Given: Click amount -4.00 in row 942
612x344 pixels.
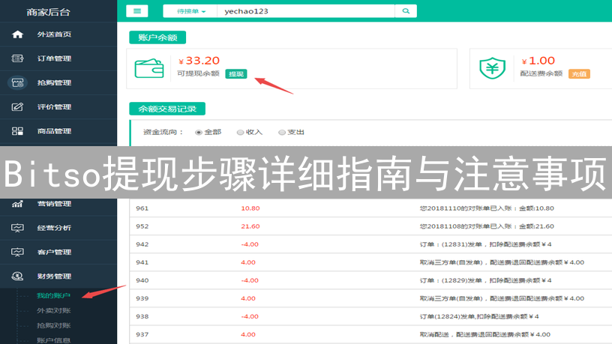Looking at the screenshot, I should click(250, 244).
